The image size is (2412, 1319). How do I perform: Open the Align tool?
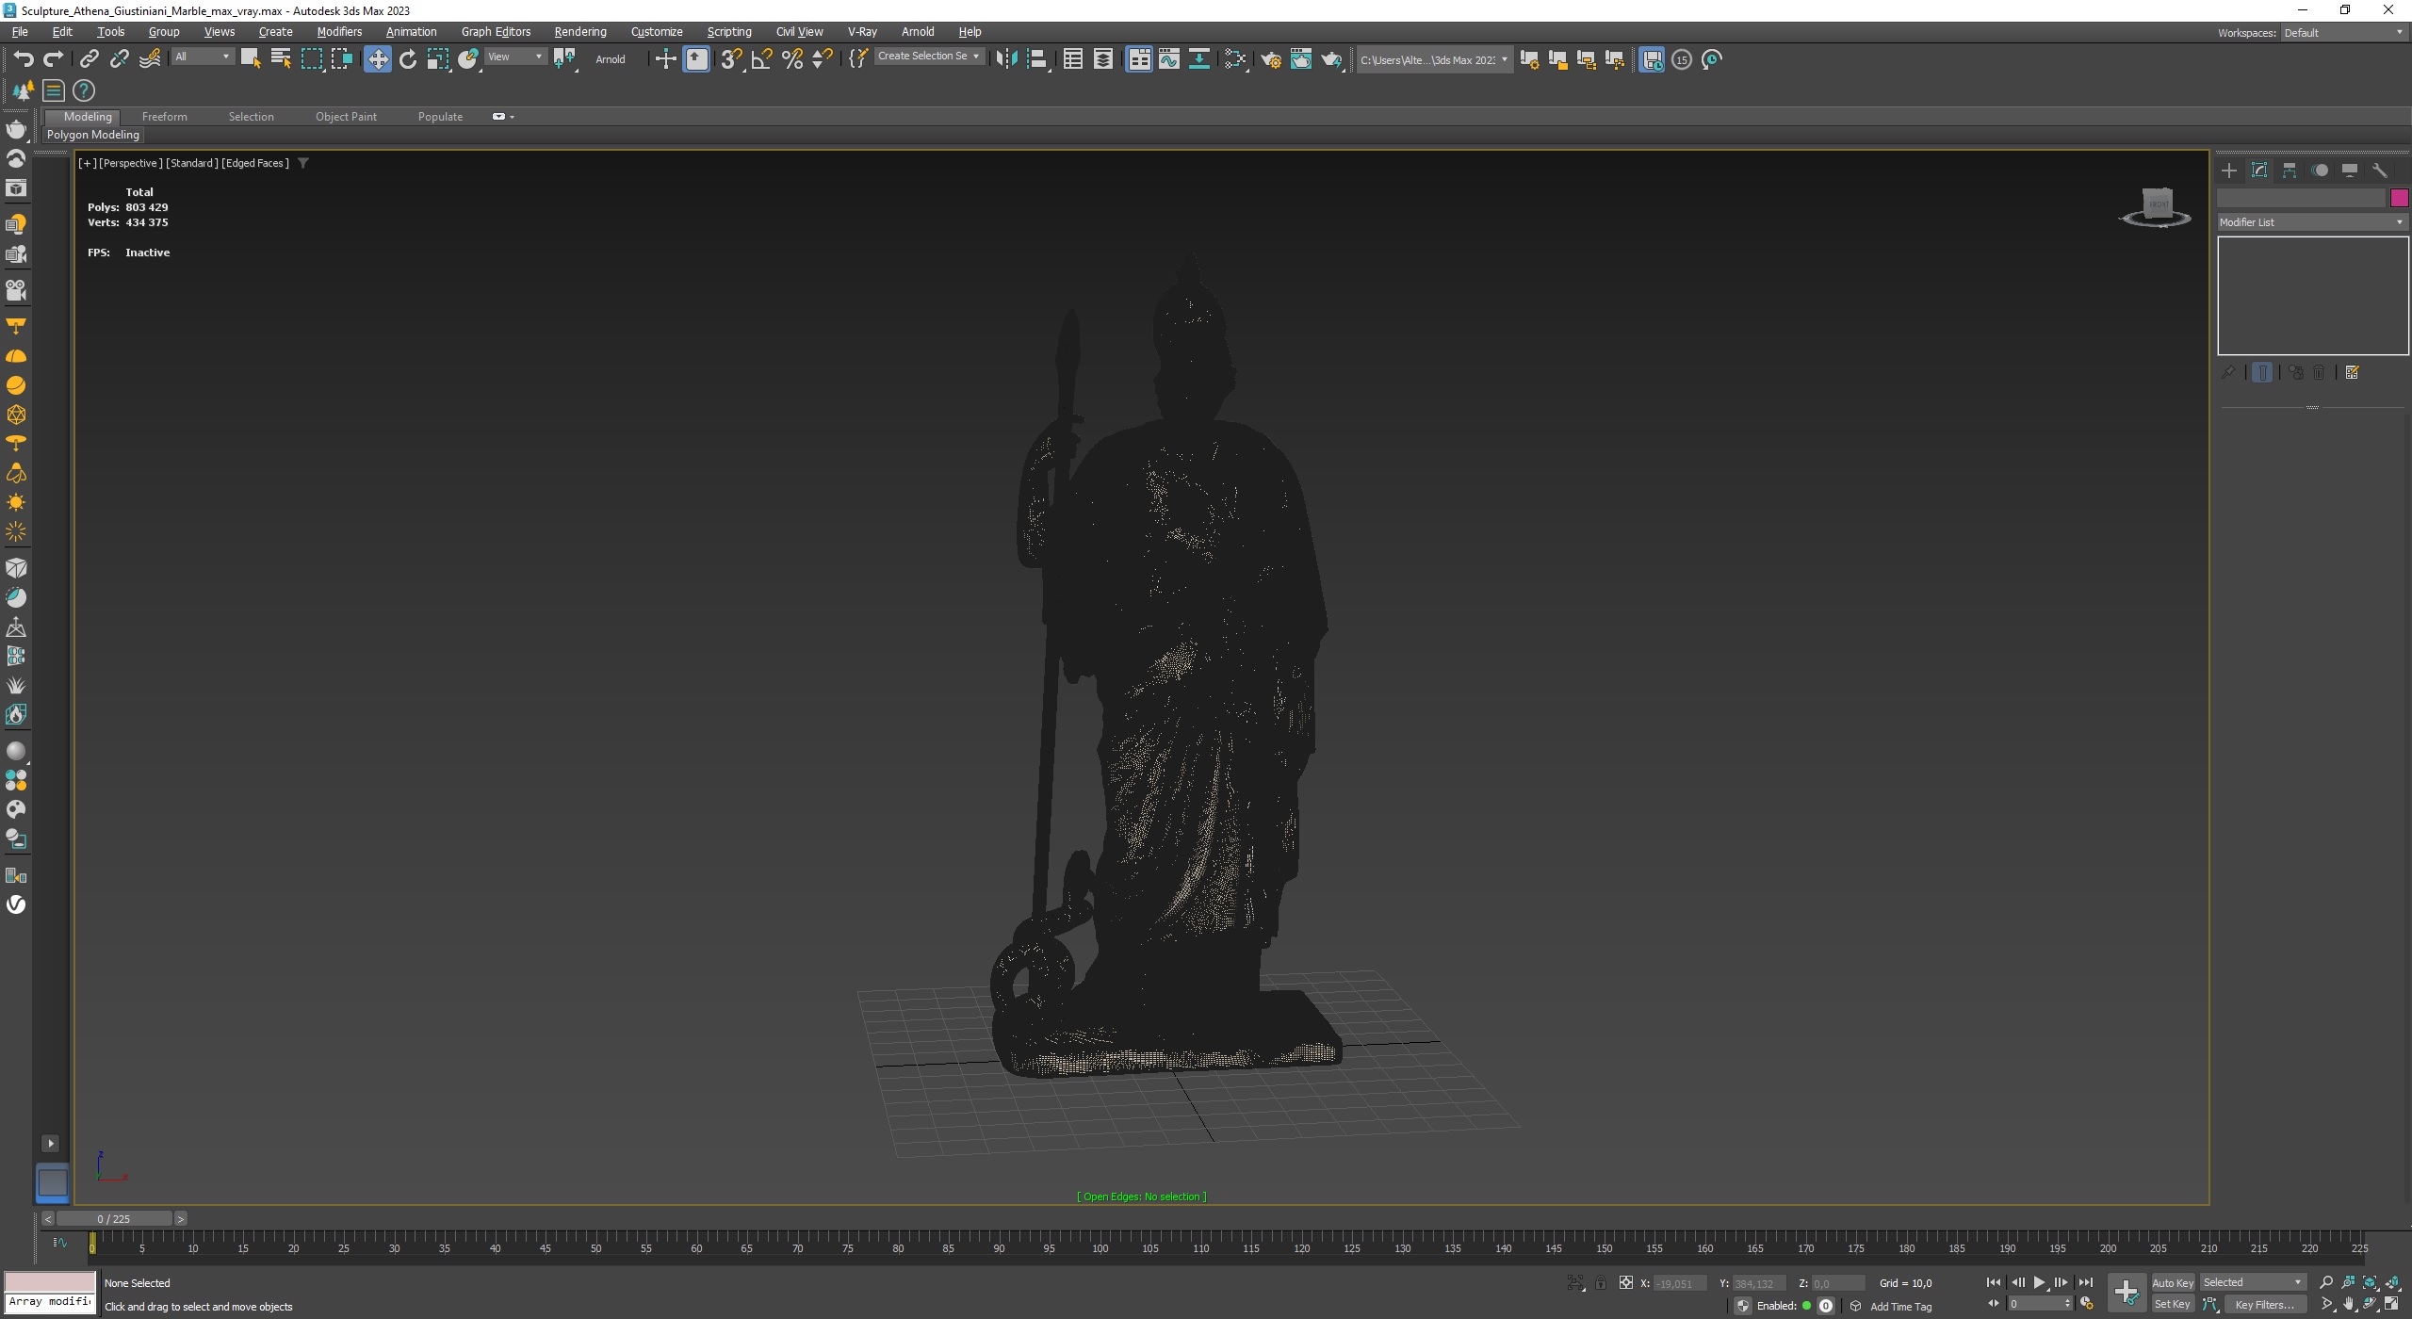(1037, 59)
